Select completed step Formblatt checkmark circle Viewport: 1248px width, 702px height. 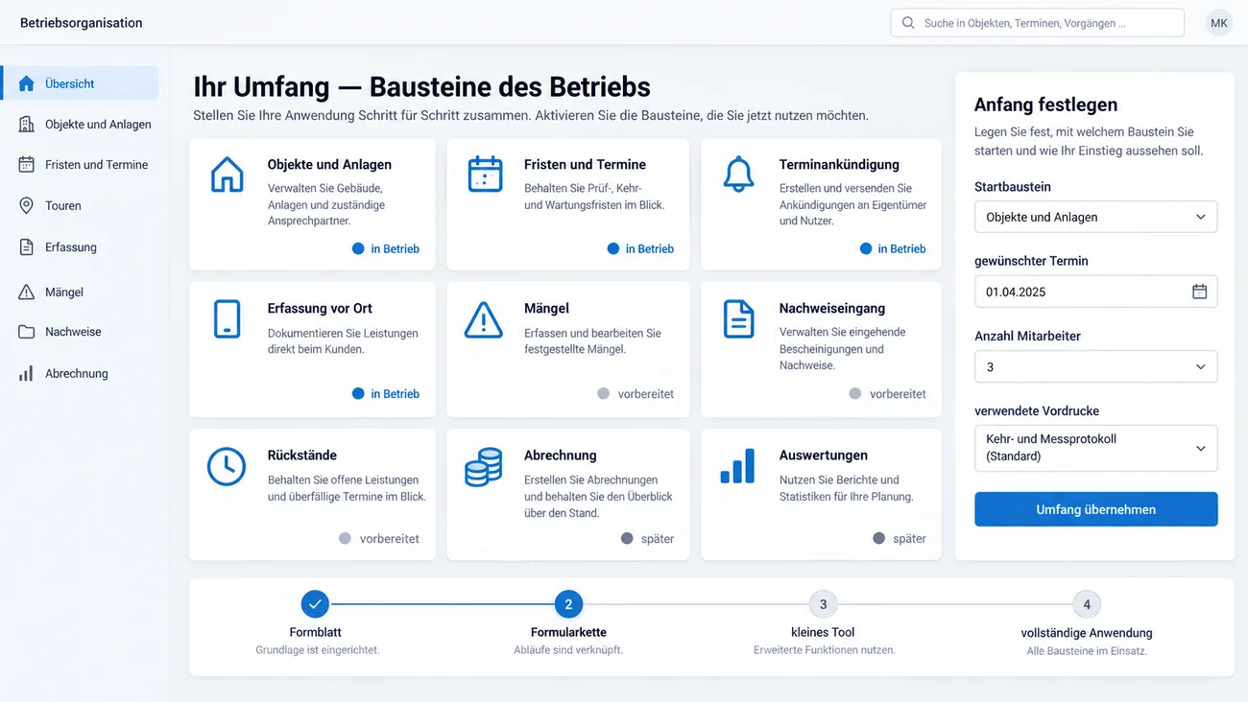315,604
